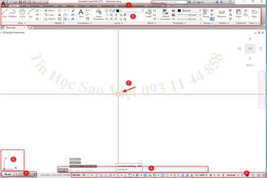Click the Plot (print) icon in quick access toolbar
The width and height of the screenshot is (267, 178).
[29, 2]
